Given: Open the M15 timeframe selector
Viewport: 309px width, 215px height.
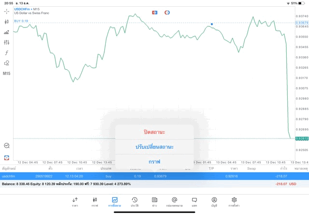Looking at the screenshot, I should tap(6, 74).
